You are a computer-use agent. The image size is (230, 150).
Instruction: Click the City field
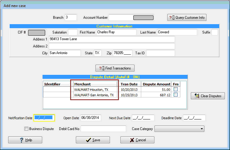coord(65,53)
